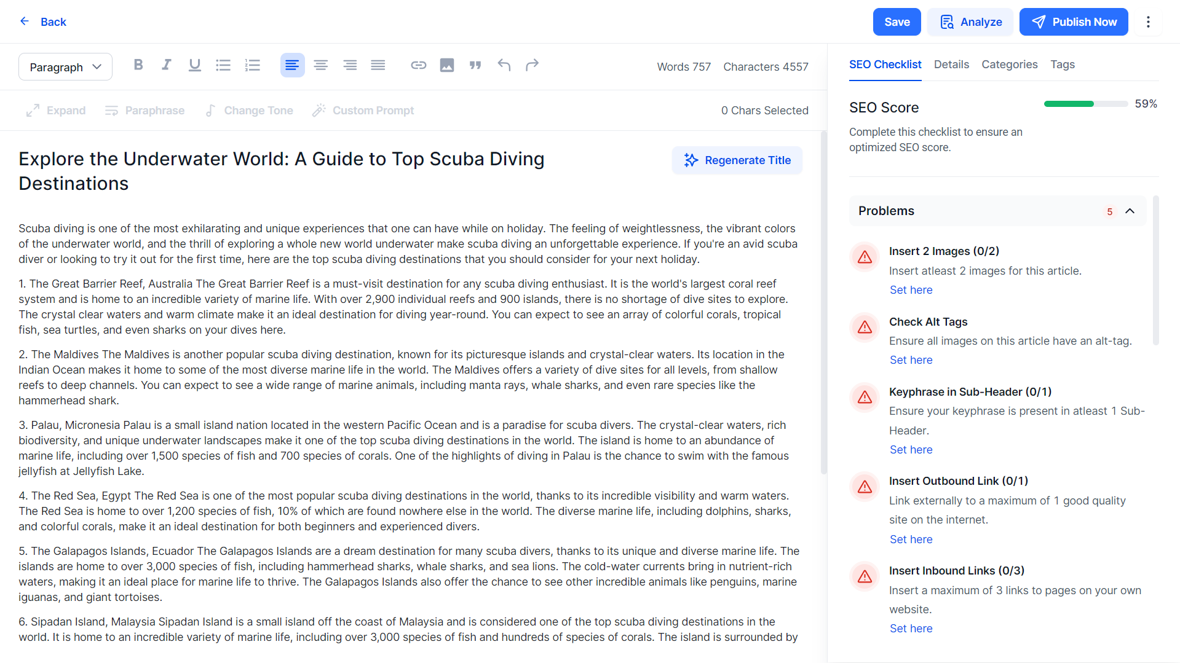Insert a bulleted list
The height and width of the screenshot is (663, 1180).
(223, 65)
